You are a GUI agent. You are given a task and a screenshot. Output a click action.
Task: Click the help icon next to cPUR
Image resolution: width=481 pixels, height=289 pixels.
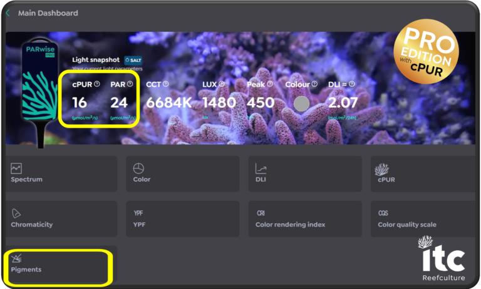96,84
